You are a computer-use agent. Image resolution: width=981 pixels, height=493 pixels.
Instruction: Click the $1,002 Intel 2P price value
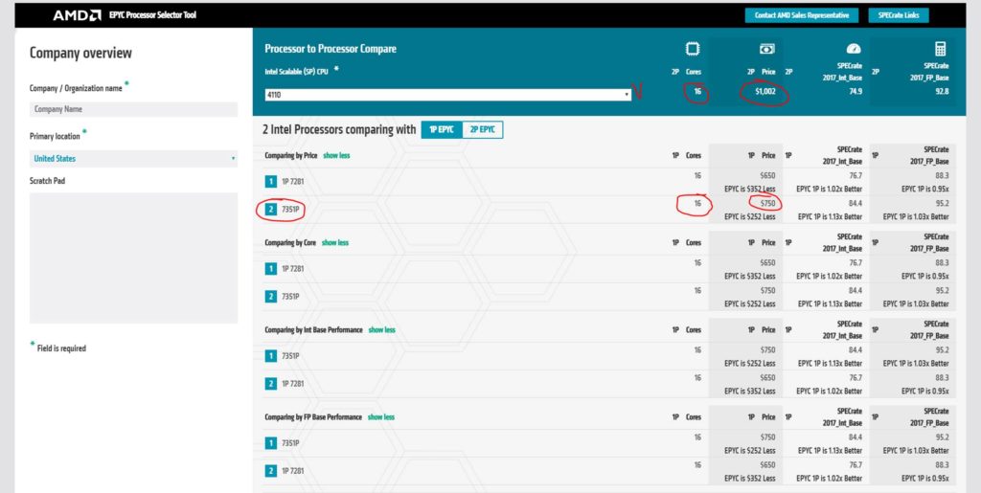pyautogui.click(x=765, y=91)
